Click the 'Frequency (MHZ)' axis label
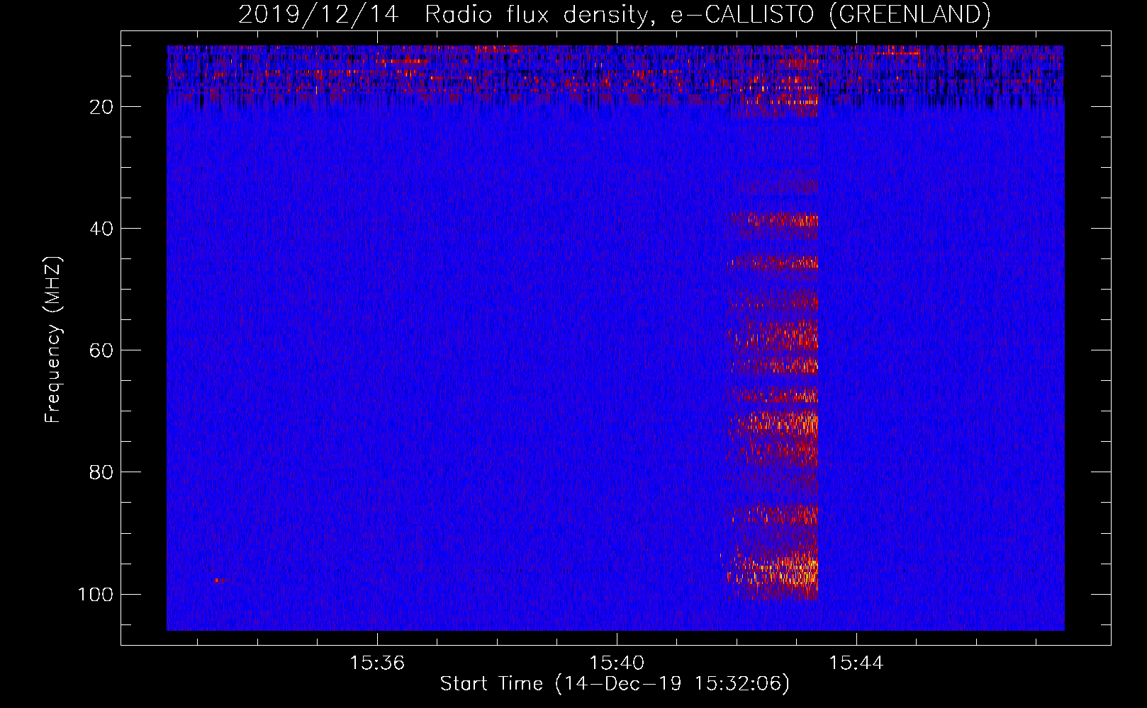This screenshot has width=1147, height=708. [54, 339]
